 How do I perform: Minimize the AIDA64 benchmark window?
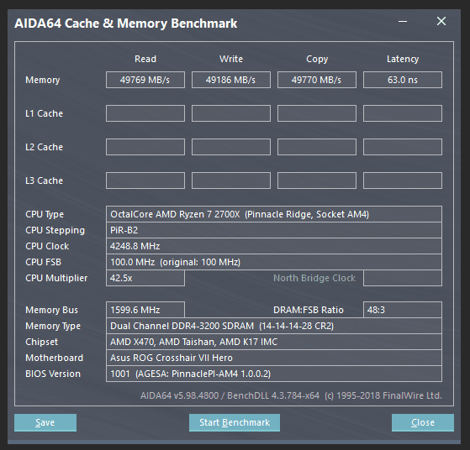(x=403, y=22)
